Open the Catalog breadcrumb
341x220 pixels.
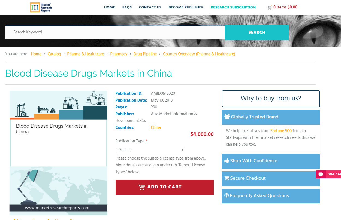54,54
